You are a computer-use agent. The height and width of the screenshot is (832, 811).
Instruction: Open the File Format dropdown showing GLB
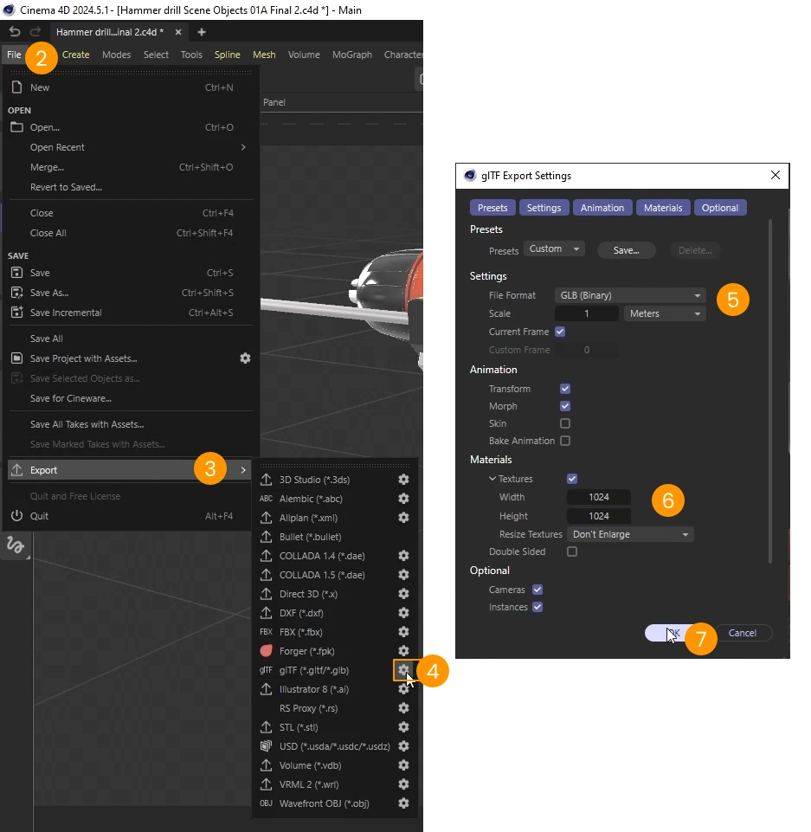click(629, 295)
